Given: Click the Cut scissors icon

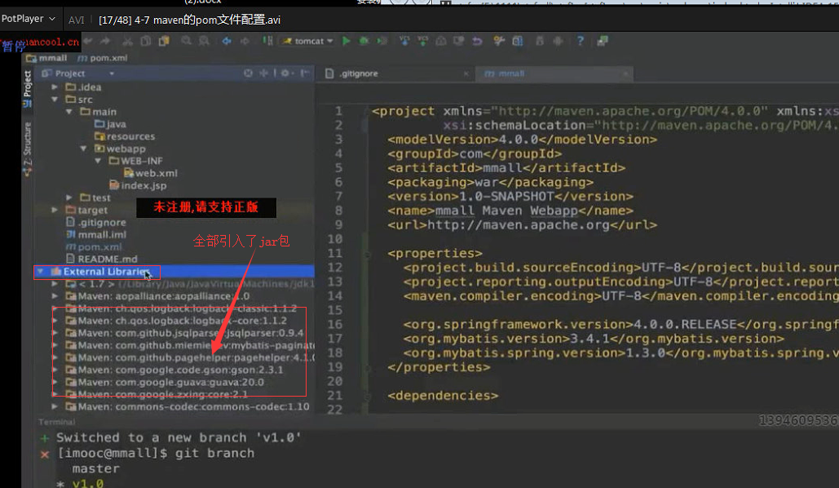Looking at the screenshot, I should [127, 41].
